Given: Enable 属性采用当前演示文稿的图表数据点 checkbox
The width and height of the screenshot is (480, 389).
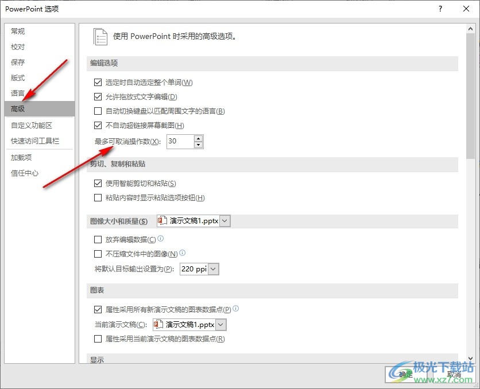Looking at the screenshot, I should coord(98,339).
